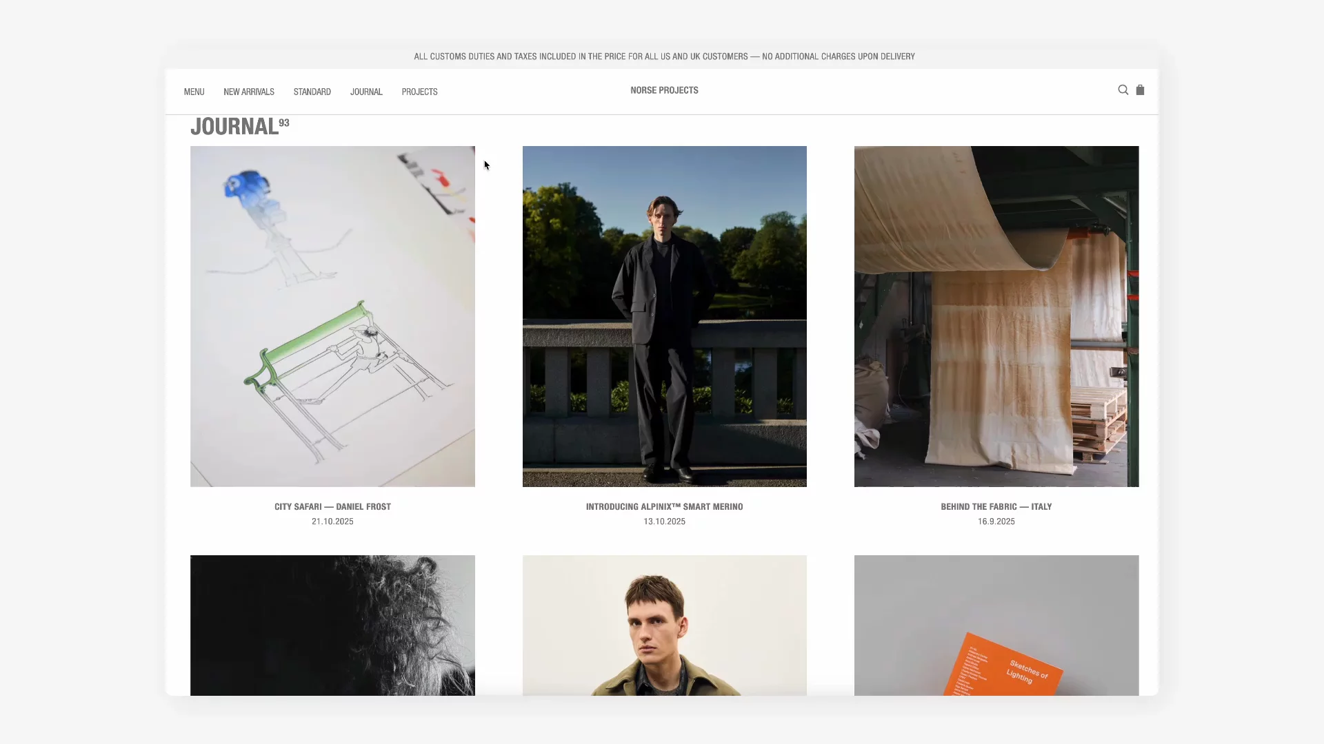Open the shopping bag

(x=1140, y=90)
